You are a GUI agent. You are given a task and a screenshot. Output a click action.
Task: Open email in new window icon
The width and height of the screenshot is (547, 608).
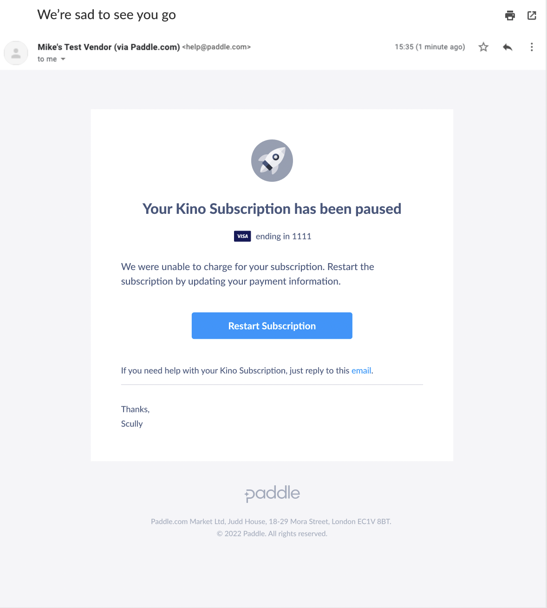pyautogui.click(x=532, y=16)
